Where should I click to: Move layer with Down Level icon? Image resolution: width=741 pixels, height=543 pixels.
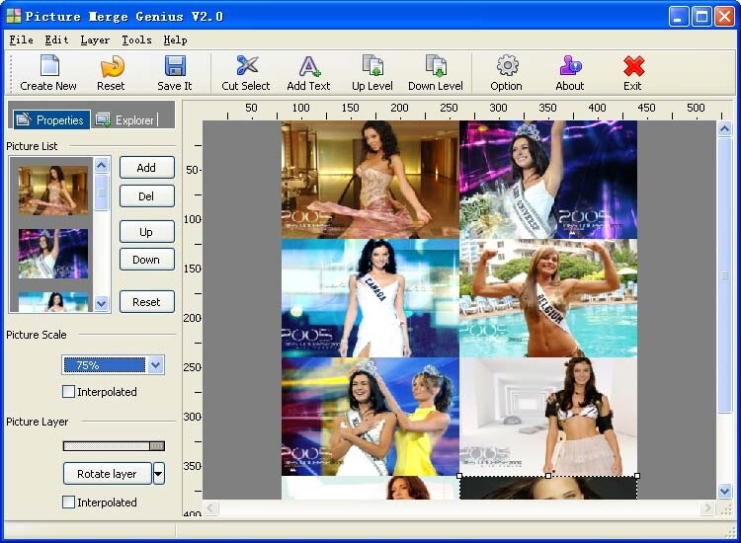click(436, 65)
